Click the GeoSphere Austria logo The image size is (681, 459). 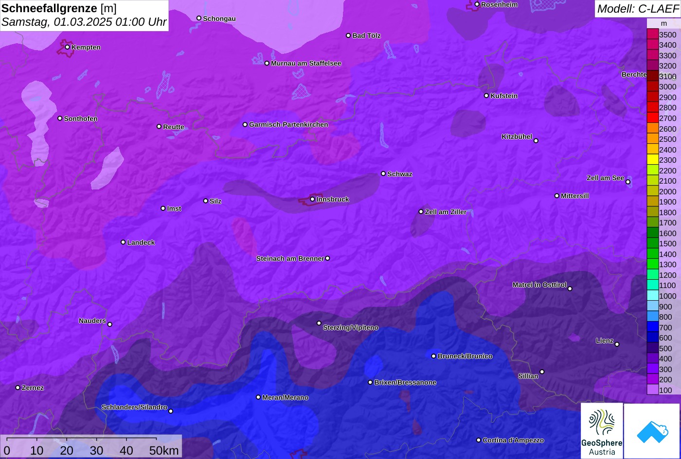(x=602, y=431)
